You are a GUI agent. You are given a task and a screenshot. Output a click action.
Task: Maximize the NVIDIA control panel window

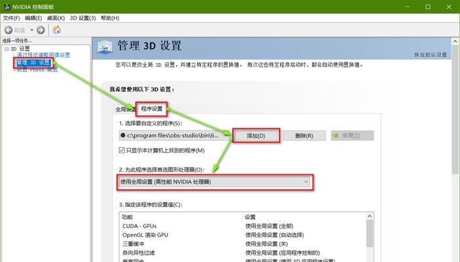click(428, 7)
